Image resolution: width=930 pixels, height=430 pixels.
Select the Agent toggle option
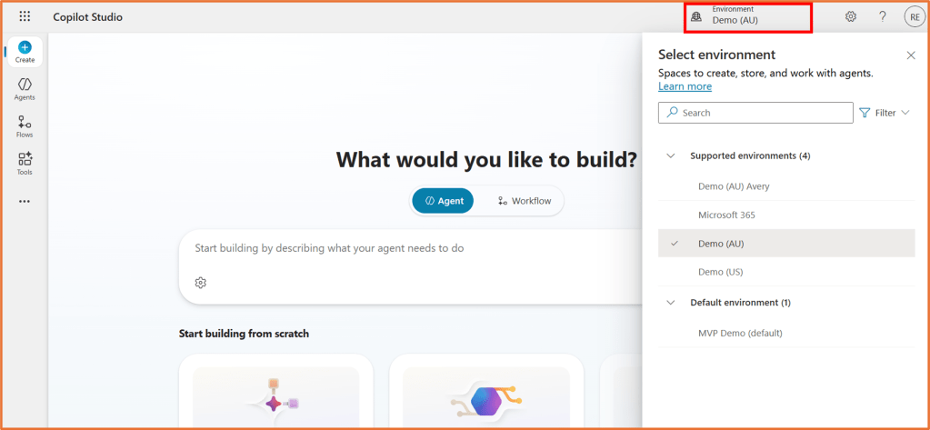pos(443,201)
